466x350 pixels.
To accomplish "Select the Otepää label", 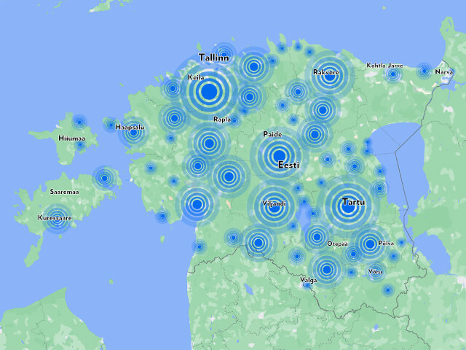I will tap(337, 244).
